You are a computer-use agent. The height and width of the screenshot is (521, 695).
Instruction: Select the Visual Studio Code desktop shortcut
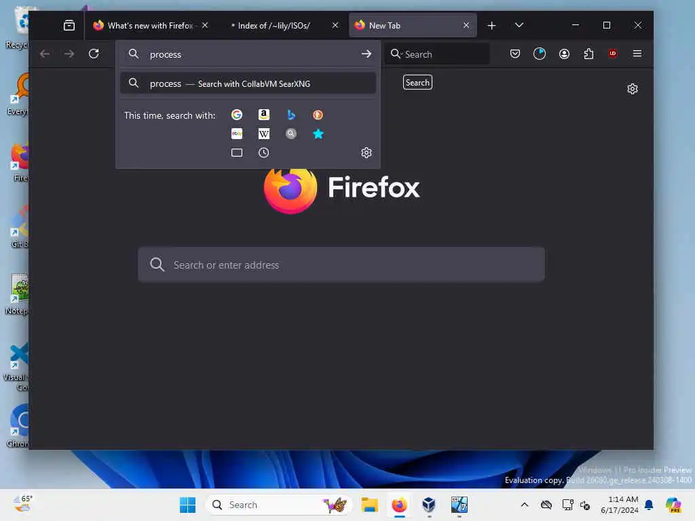tap(16, 367)
